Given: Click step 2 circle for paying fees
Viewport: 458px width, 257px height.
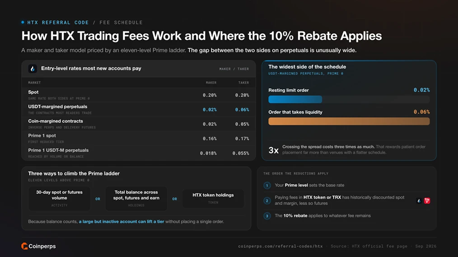Looking at the screenshot, I should point(267,201).
